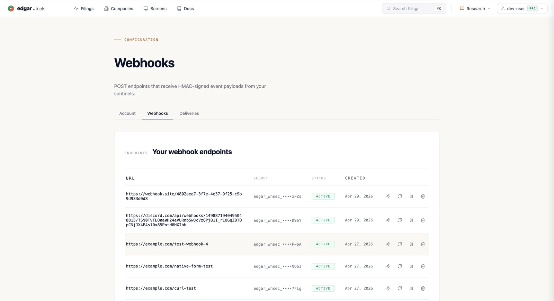Click secret ending in z-Zs
This screenshot has width=554, height=301.
tap(277, 197)
